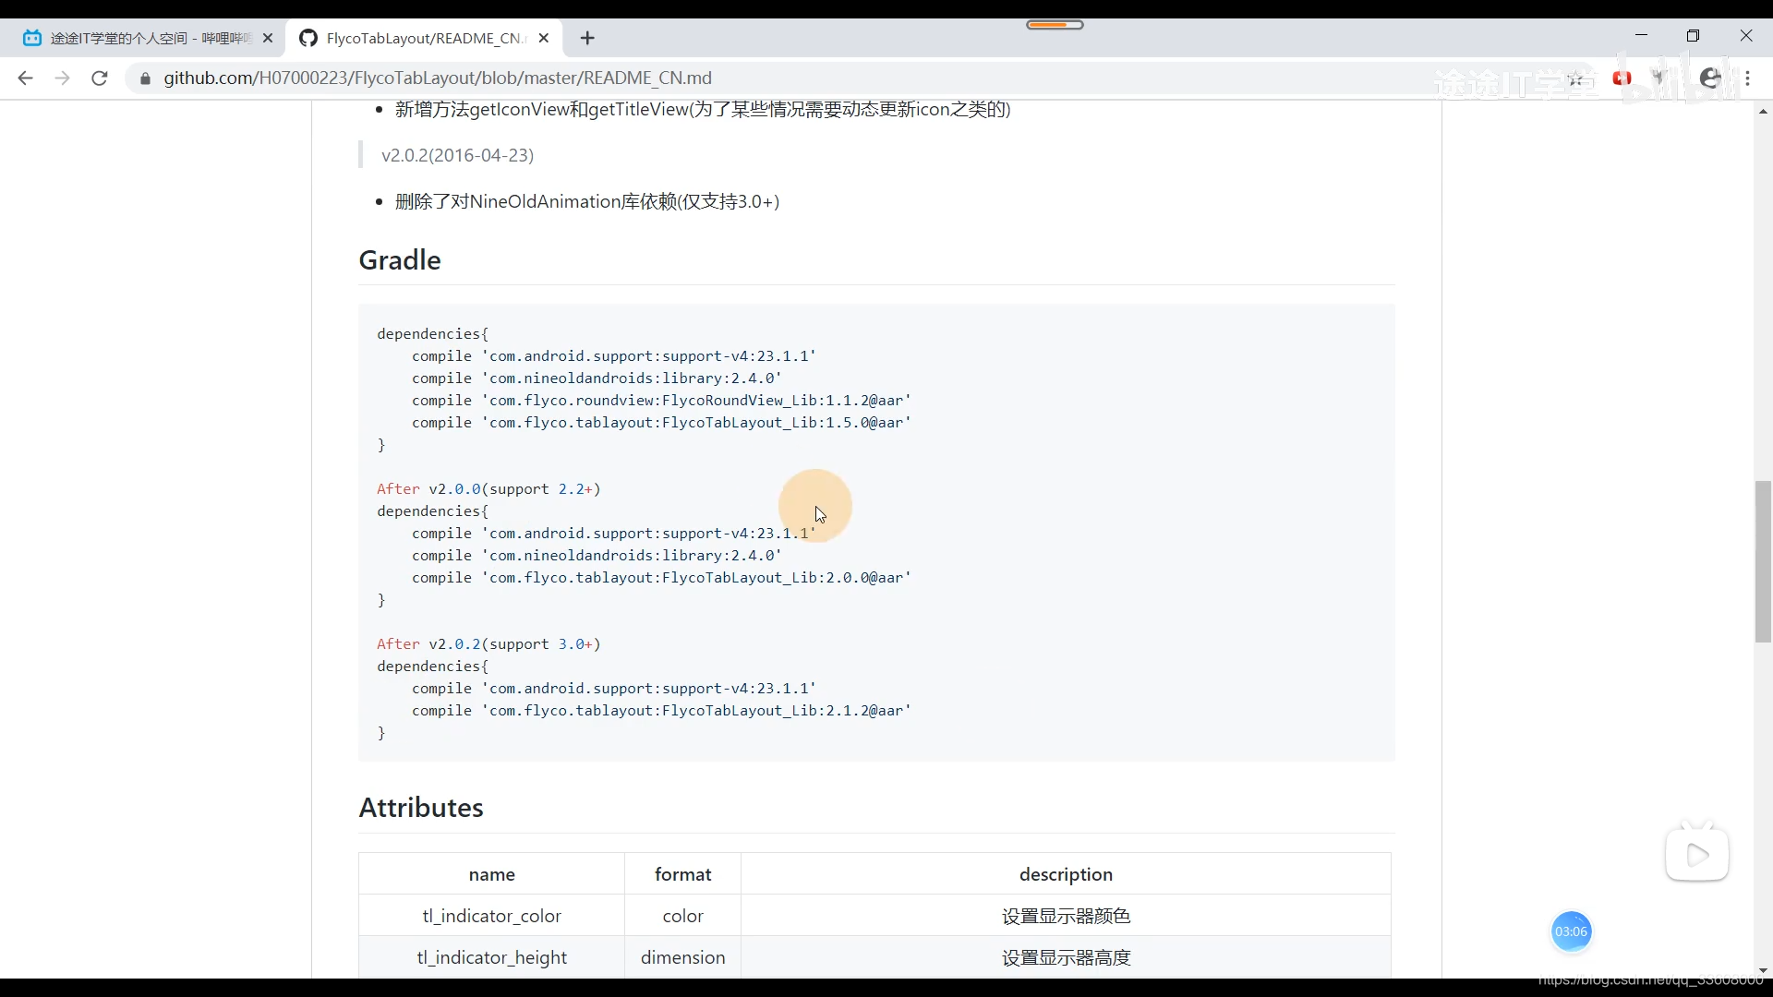Click the browser forward arrow
The image size is (1773, 997).
62,78
